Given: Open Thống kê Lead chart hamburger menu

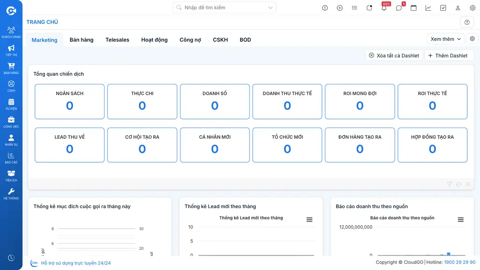Looking at the screenshot, I should click(309, 219).
